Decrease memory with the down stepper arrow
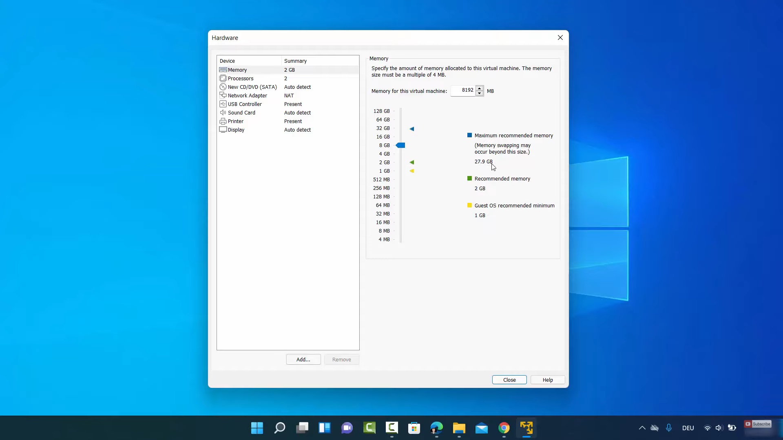The image size is (783, 440). click(x=480, y=93)
